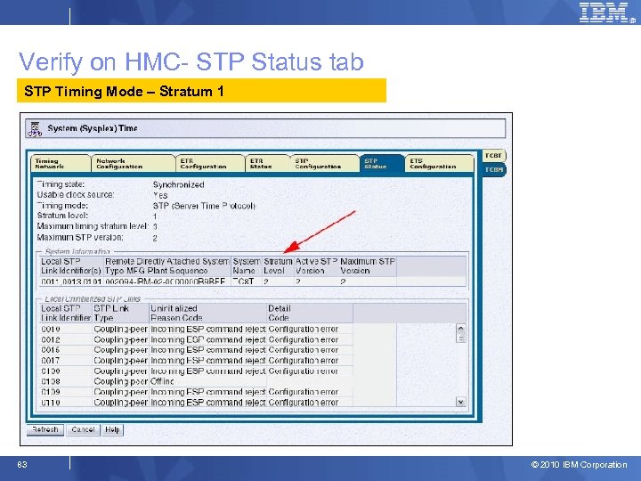Image resolution: width=641 pixels, height=481 pixels.
Task: Open the Timing Network tab
Action: 61,164
